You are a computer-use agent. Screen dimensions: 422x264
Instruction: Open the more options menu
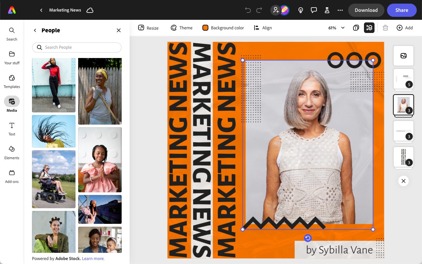point(340,10)
